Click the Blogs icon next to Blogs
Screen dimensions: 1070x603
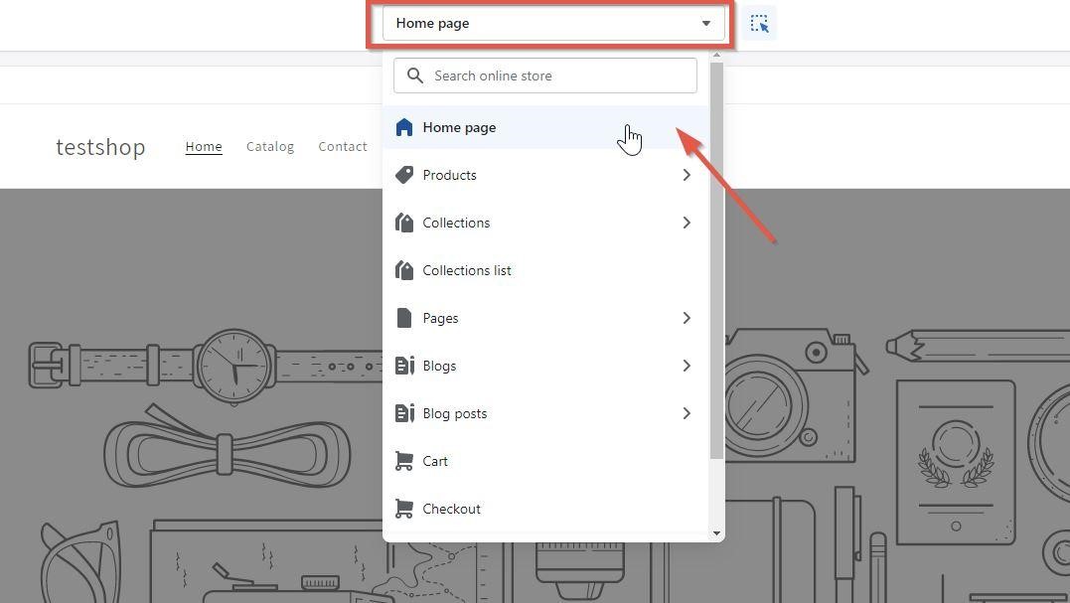pos(405,366)
